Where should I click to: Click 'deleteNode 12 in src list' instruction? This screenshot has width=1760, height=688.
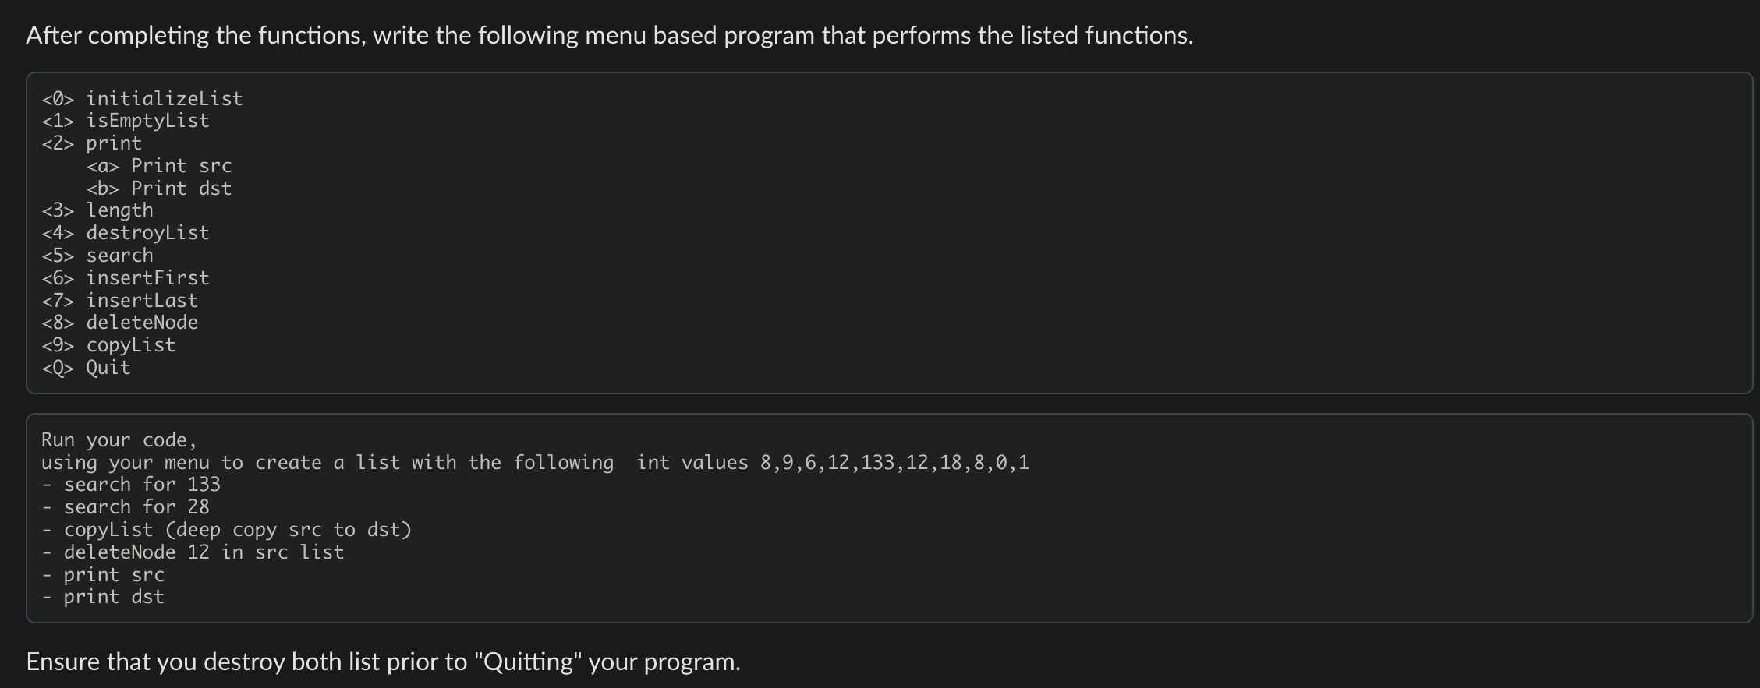coord(193,552)
